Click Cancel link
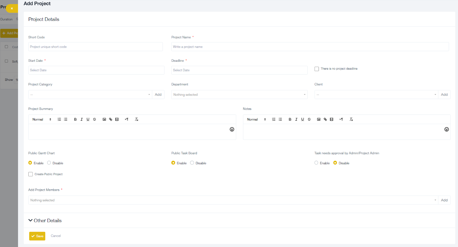Screen dimensions: 458x247 56,236
